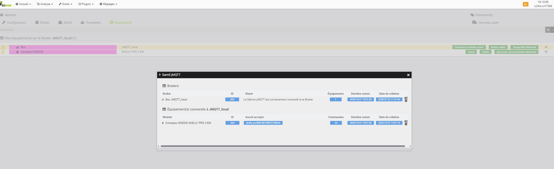Screen dimensions: 554x169
Task: Click the Box broker row icon
Action: tap(3, 47)
